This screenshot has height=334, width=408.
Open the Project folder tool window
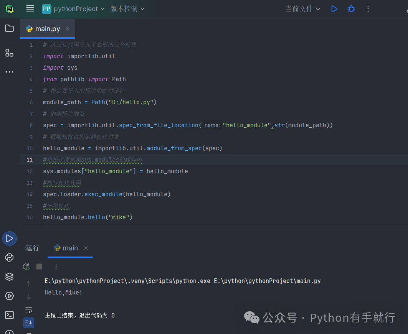click(x=9, y=28)
